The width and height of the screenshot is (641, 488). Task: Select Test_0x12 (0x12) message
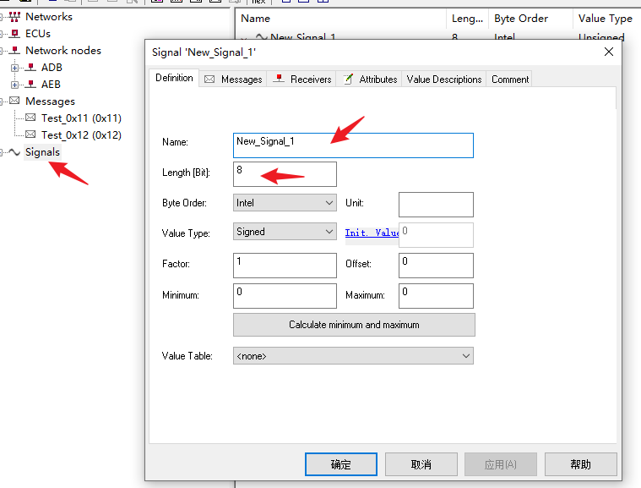click(81, 134)
